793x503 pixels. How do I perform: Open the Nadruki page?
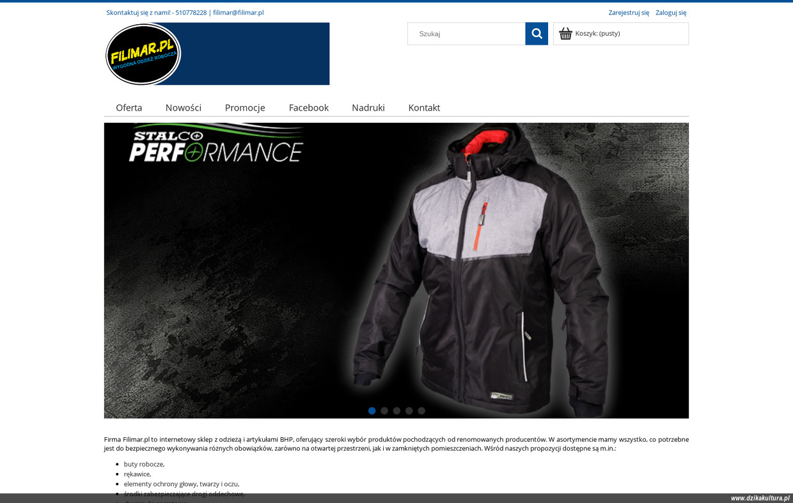tap(368, 107)
